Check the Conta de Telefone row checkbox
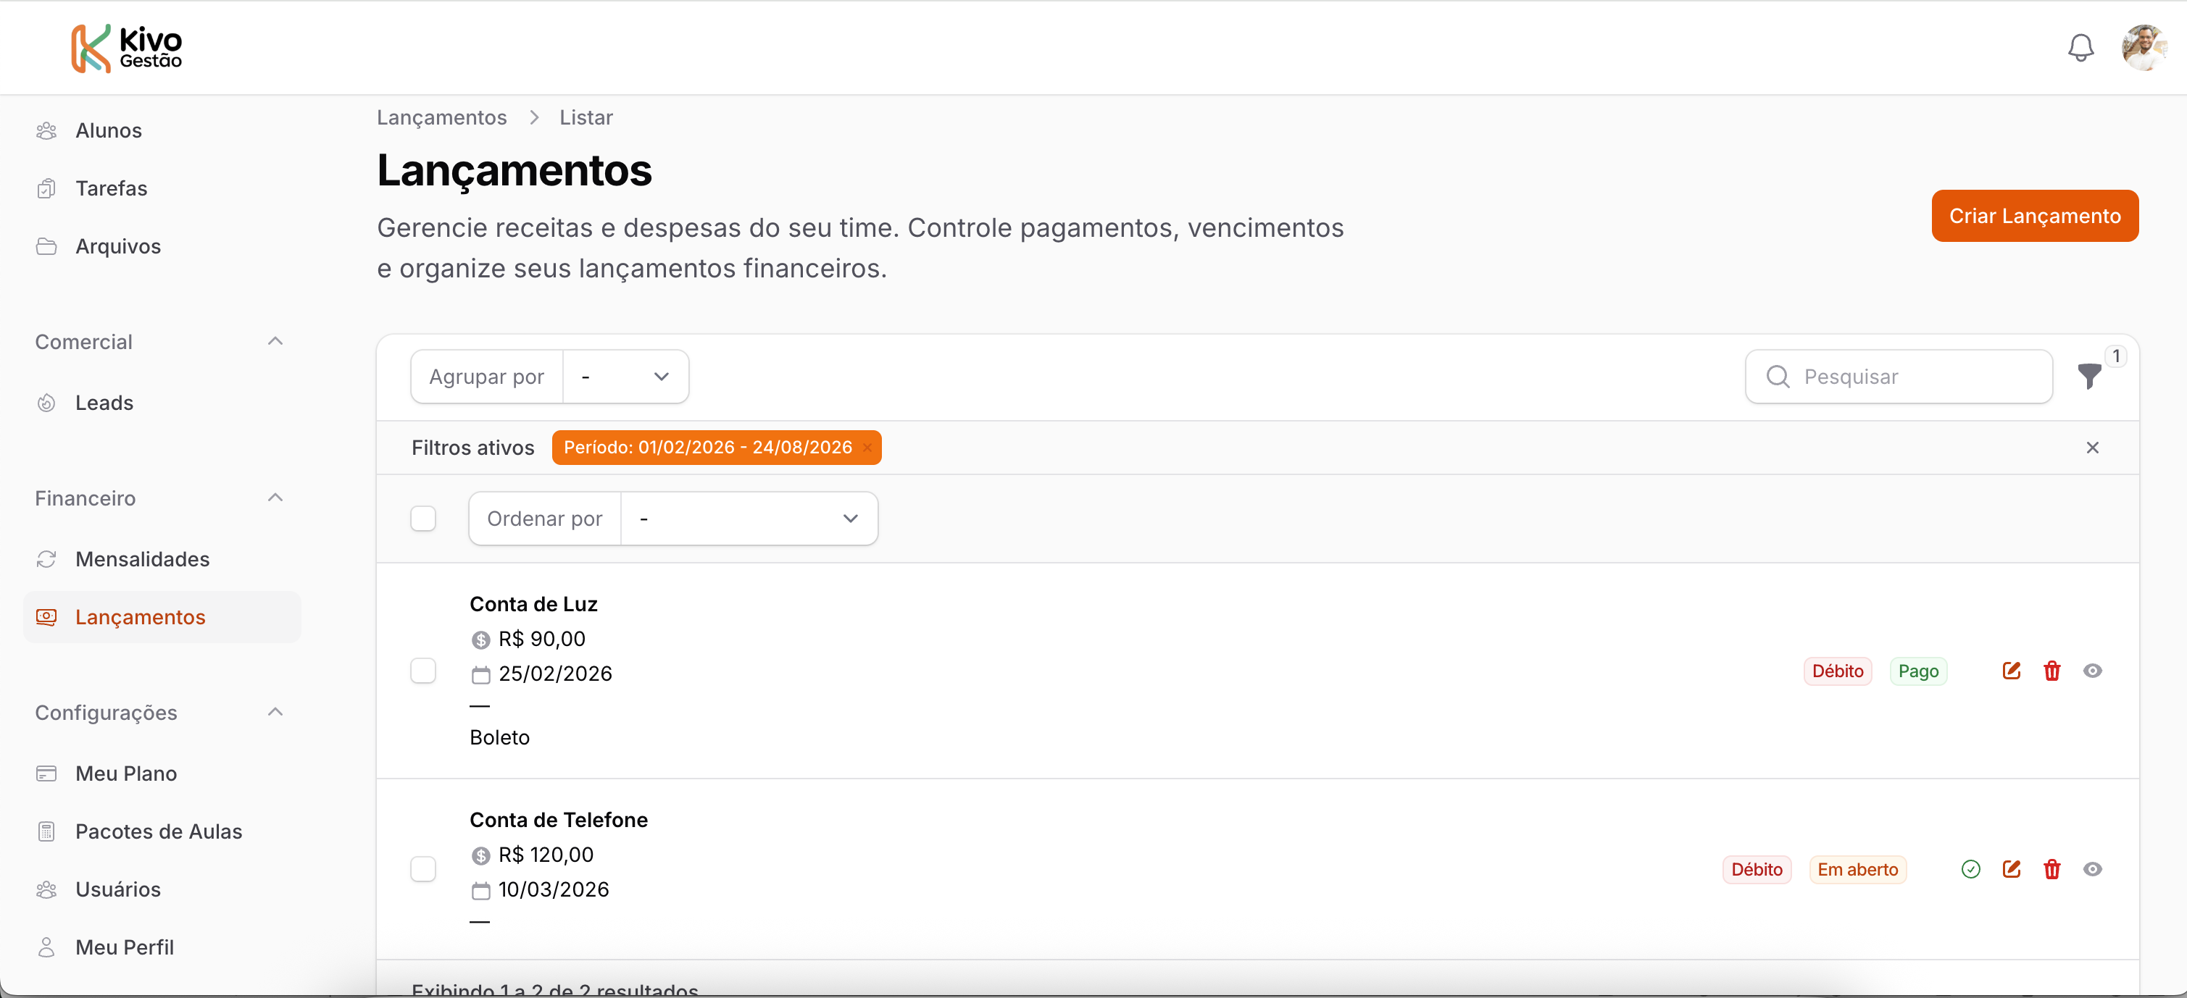The width and height of the screenshot is (2187, 998). pyautogui.click(x=422, y=868)
